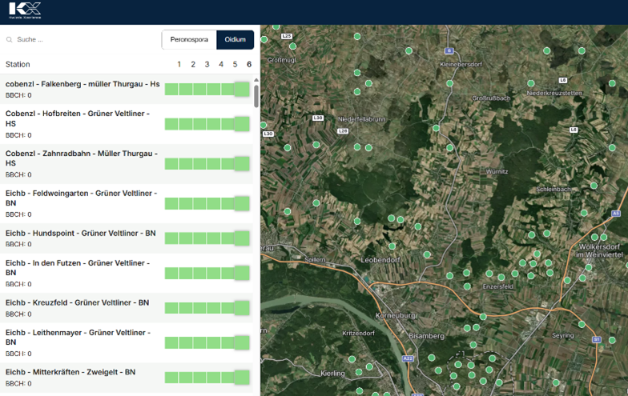
Task: Click the station marker near Seyring
Action: click(x=582, y=325)
